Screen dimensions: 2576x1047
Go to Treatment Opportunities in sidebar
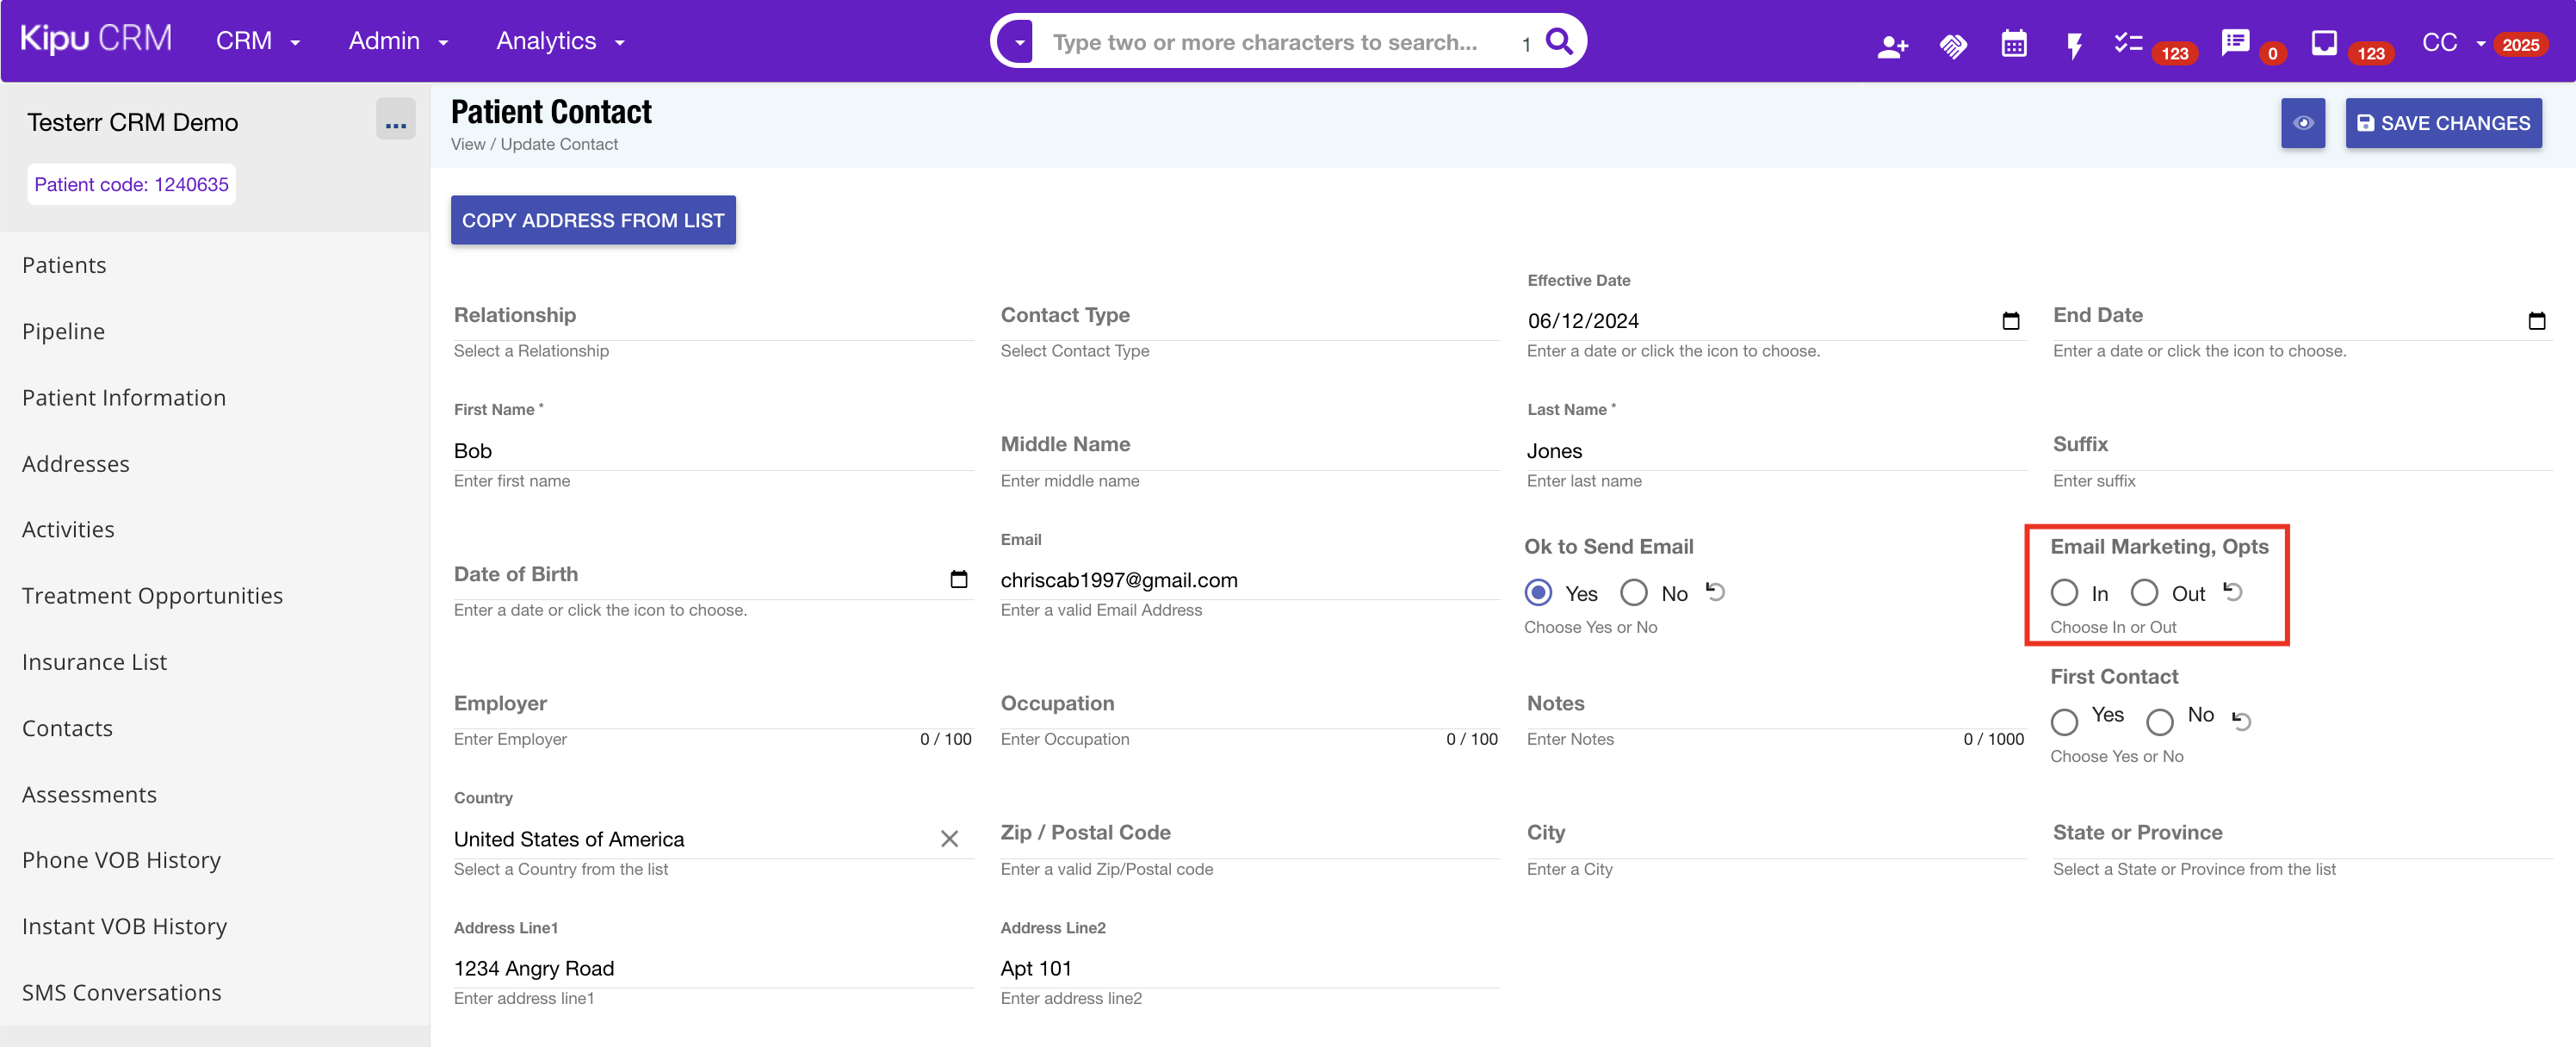point(152,596)
